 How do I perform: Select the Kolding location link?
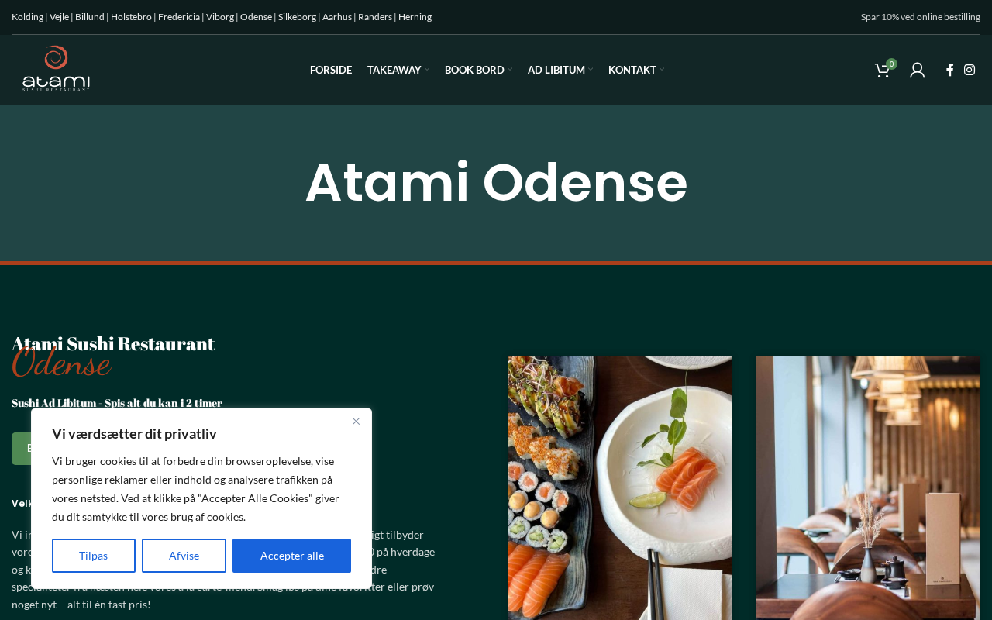pos(28,17)
